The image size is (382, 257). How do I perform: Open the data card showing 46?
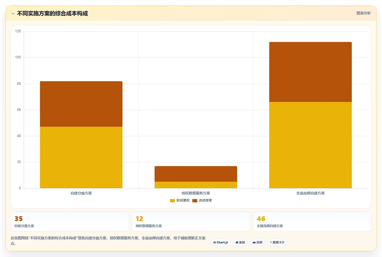pyautogui.click(x=312, y=221)
